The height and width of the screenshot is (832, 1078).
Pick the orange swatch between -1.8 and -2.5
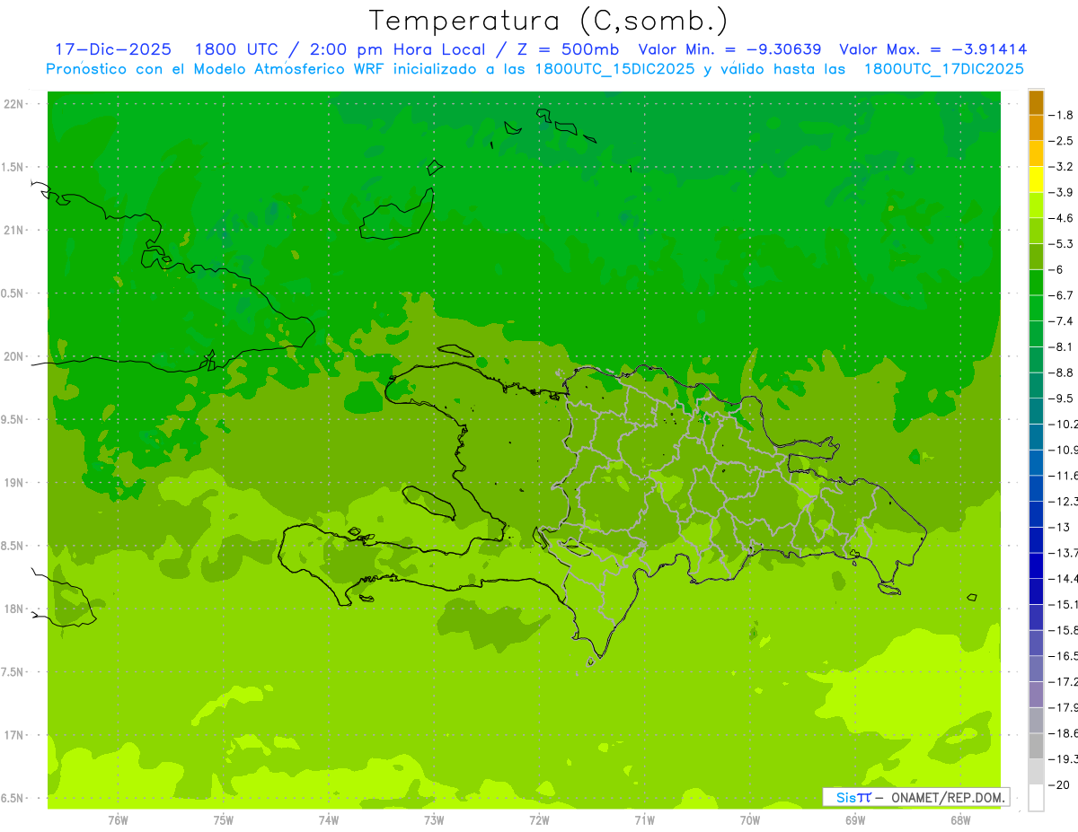point(1036,128)
